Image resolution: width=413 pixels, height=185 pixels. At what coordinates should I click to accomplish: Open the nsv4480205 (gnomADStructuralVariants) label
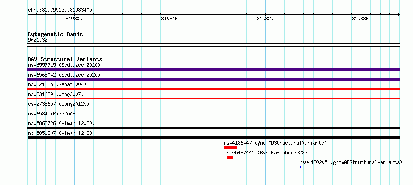351,162
